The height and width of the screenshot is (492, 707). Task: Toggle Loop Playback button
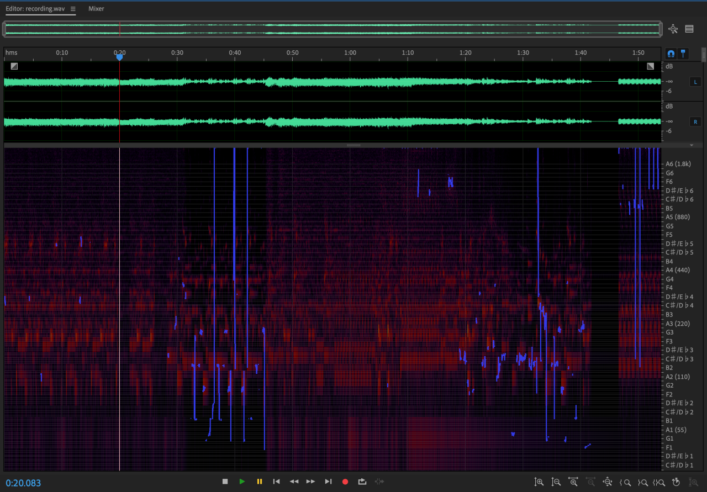pyautogui.click(x=362, y=482)
